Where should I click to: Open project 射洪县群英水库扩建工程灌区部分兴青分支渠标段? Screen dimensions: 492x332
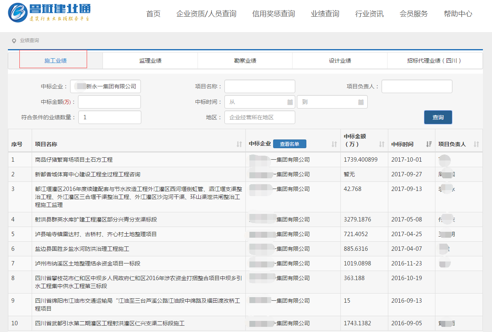(x=96, y=219)
